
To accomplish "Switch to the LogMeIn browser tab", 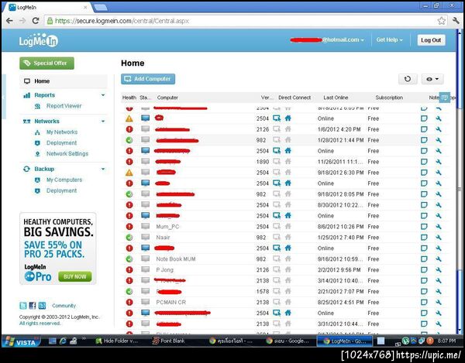I will coord(47,8).
